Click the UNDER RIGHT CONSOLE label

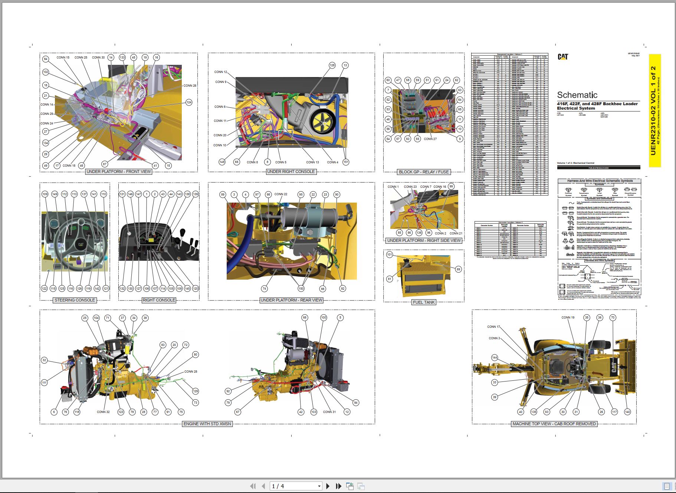291,171
